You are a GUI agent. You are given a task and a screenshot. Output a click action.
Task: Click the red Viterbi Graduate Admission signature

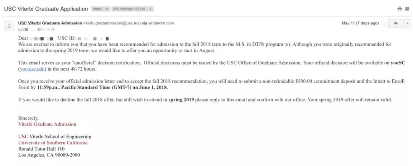47,124
